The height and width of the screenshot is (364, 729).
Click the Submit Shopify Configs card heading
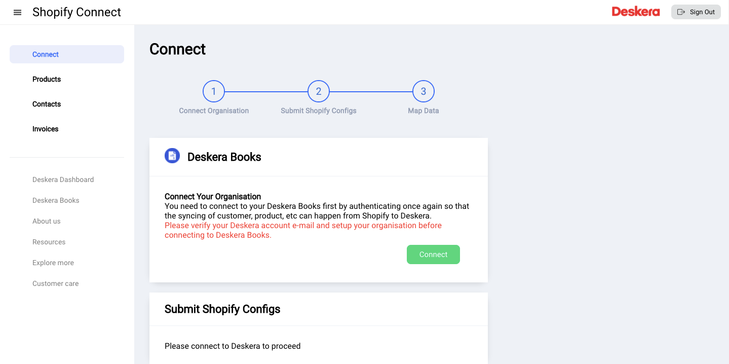222,309
